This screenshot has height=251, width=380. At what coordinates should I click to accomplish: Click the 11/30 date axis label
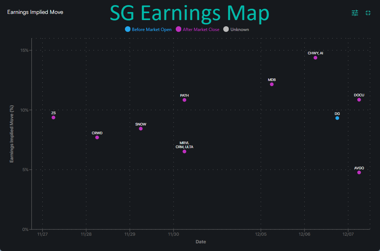(x=173, y=234)
